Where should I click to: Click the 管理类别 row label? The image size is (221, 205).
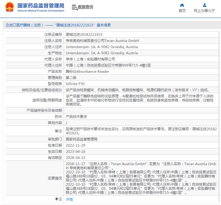pos(55,78)
